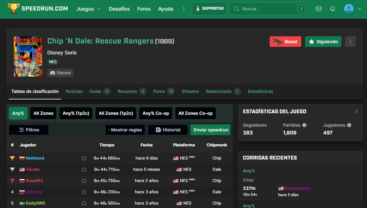Viewport: 367px width, 208px height.
Task: Expand game statistics arrow icon
Action: pyautogui.click(x=355, y=112)
